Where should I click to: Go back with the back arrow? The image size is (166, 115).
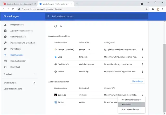pyautogui.click(x=3, y=9)
